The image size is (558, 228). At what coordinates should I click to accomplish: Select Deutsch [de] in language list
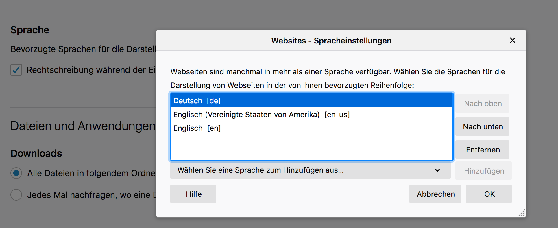(197, 101)
